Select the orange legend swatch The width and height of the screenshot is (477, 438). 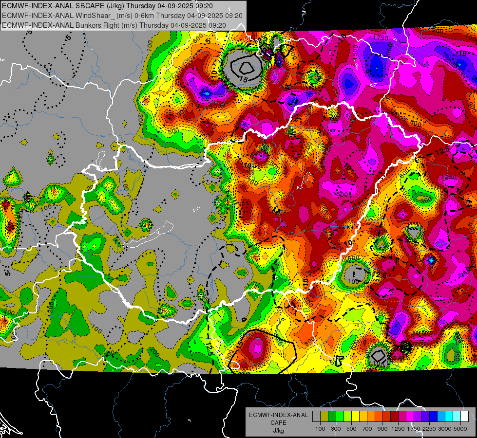pyautogui.click(x=371, y=417)
